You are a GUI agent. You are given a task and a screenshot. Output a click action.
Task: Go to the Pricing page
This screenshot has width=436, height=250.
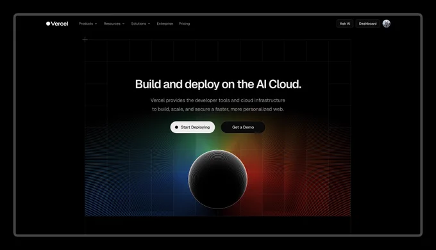185,24
